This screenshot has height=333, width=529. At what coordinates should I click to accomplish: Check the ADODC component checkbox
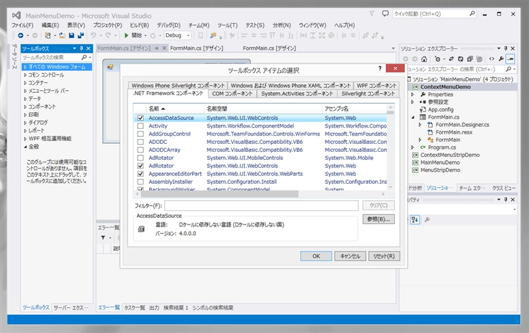click(x=140, y=142)
